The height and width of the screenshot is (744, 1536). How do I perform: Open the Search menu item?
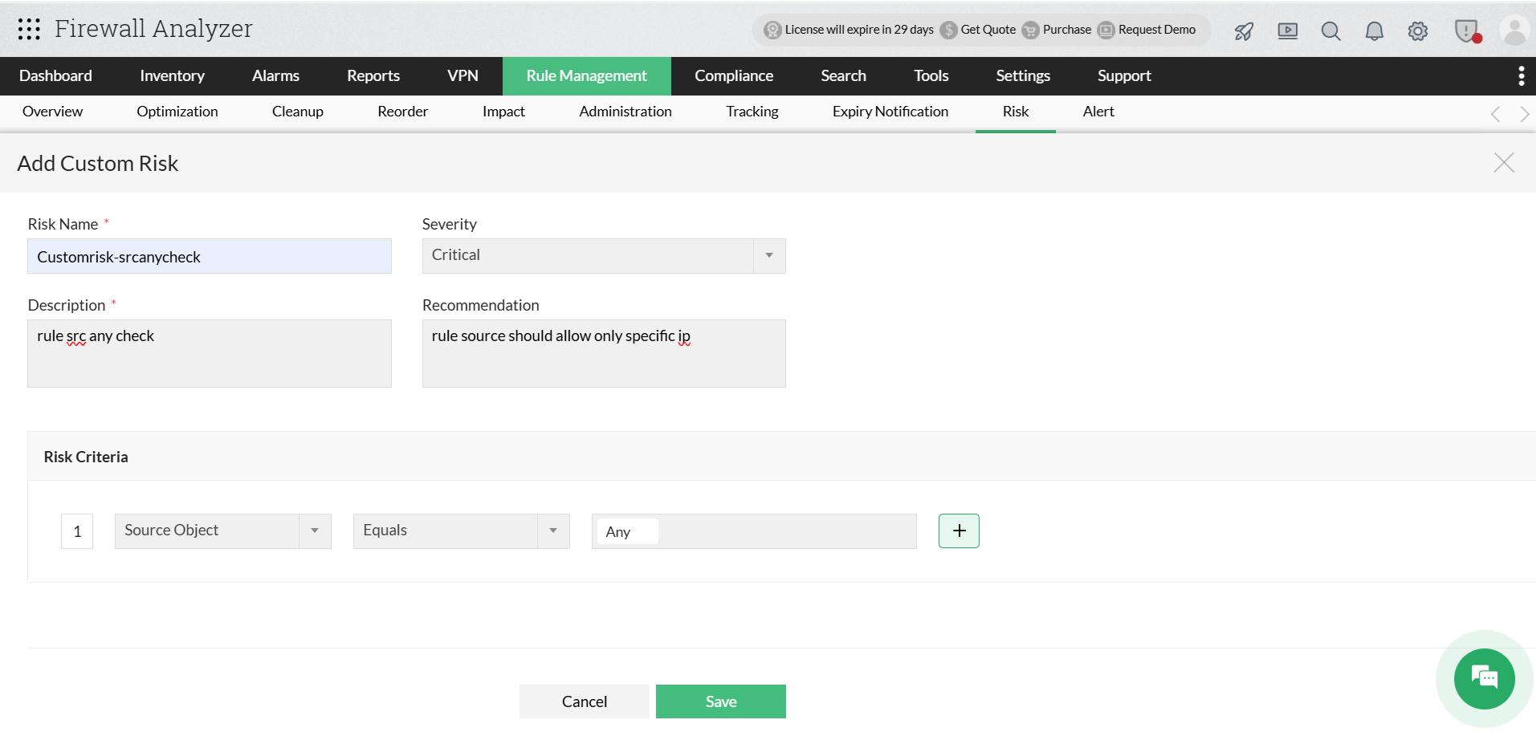pos(843,75)
